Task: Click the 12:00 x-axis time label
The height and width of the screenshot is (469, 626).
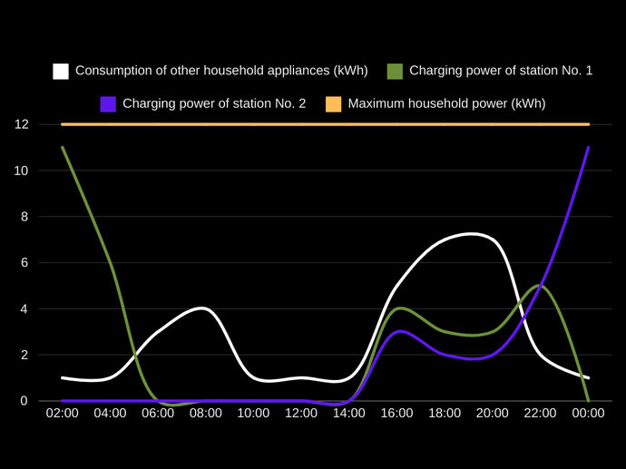Action: click(301, 414)
